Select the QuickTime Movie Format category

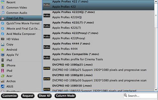tap(21, 23)
